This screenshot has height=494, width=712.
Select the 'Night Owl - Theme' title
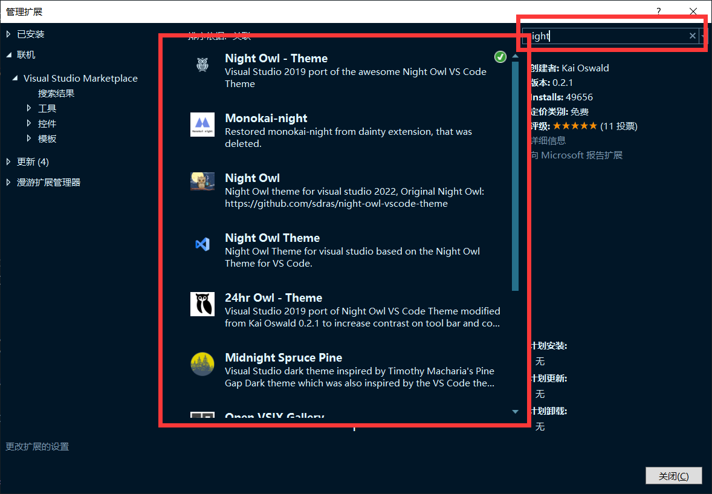[276, 58]
